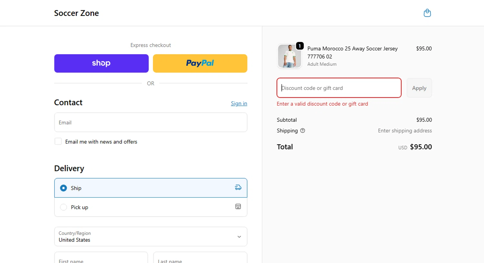Click the Apply discount button
The image size is (484, 263).
click(419, 88)
